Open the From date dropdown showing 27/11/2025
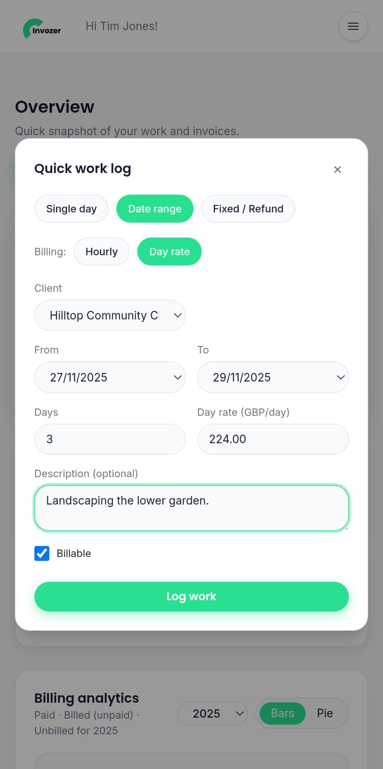Viewport: 383px width, 769px height. pos(110,377)
